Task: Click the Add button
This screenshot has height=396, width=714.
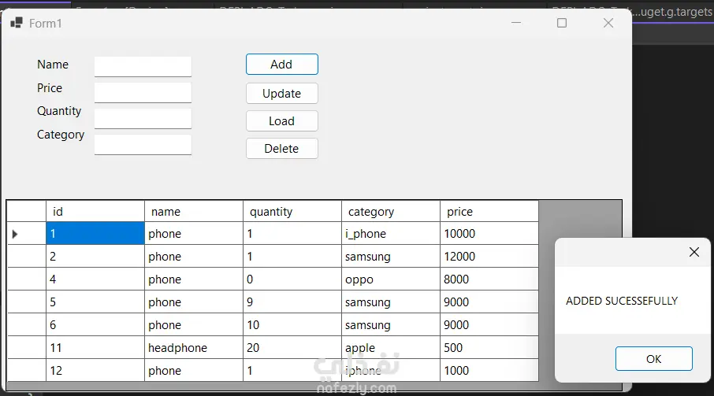Action: click(x=281, y=65)
